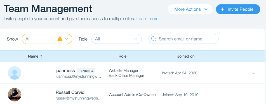Click Russell Corvid's raven avatar
The width and height of the screenshot is (266, 104).
(x=15, y=95)
